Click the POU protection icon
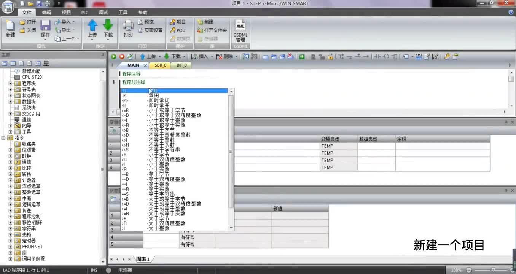Viewport: 516px width, 274px height. (173, 30)
